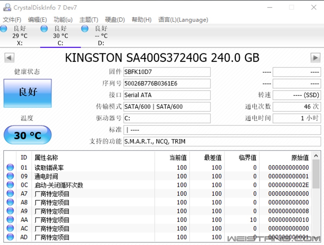324x245 pixels.
Task: Click the 30 °C temperature button
Action: click(x=28, y=135)
